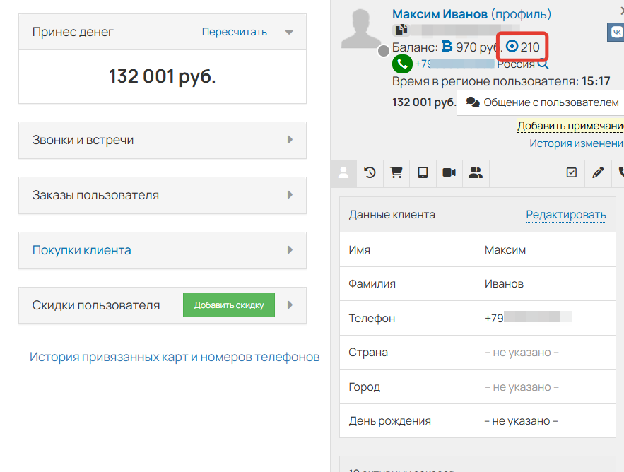The image size is (624, 472).
Task: Open the Редактировать link in client data
Action: (565, 213)
